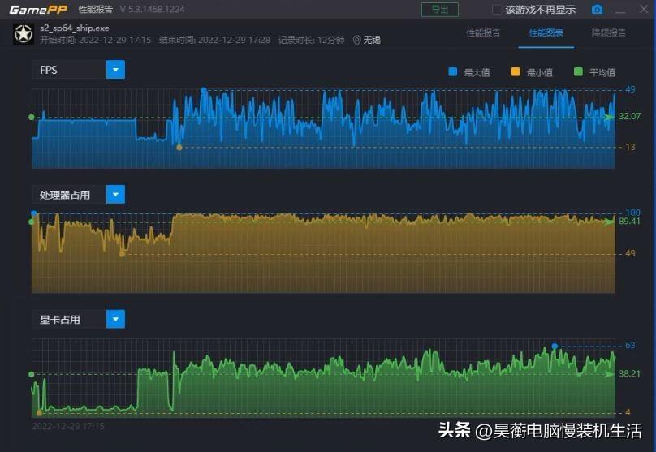Open the 处理器占用 metric dropdown
The image size is (656, 452).
[x=115, y=195]
